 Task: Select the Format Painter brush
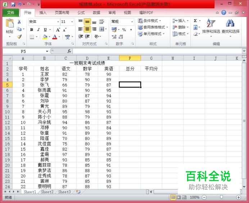coord(19,37)
